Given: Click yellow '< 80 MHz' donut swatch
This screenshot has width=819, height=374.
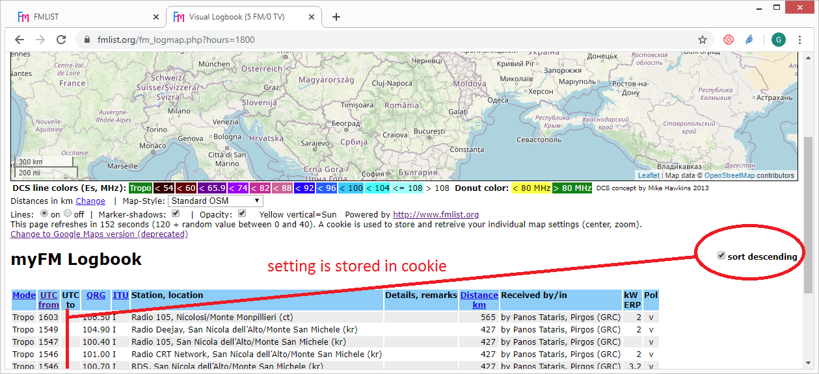Looking at the screenshot, I should pos(531,188).
